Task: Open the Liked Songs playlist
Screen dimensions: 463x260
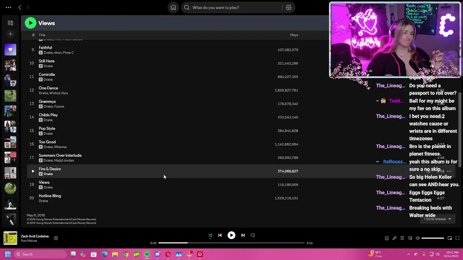Action: pyautogui.click(x=10, y=49)
